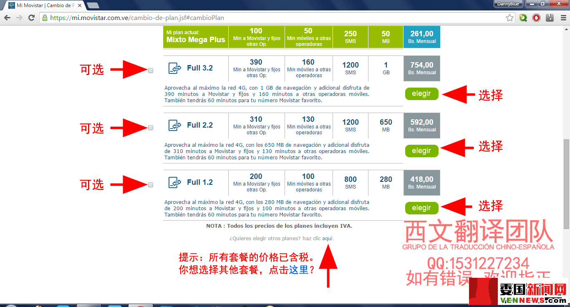Click the '1 GB' data cell
This screenshot has height=307, width=570.
click(x=386, y=68)
